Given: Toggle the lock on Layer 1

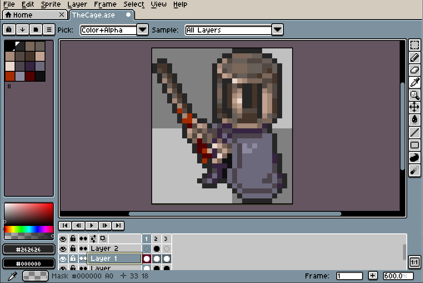Looking at the screenshot, I should (x=73, y=259).
